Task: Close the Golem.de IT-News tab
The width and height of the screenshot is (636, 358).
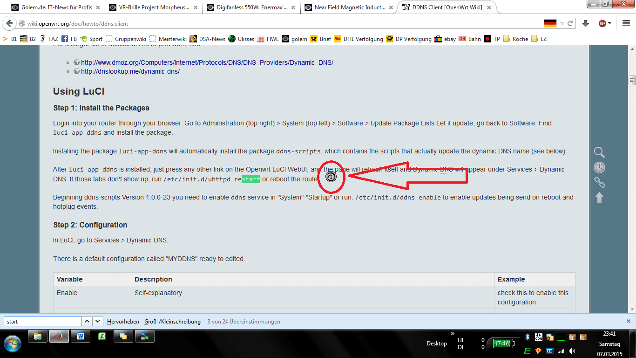Action: point(98,7)
